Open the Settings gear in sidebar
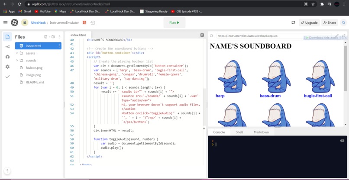Image resolution: width=349 pixels, height=180 pixels. click(7, 67)
